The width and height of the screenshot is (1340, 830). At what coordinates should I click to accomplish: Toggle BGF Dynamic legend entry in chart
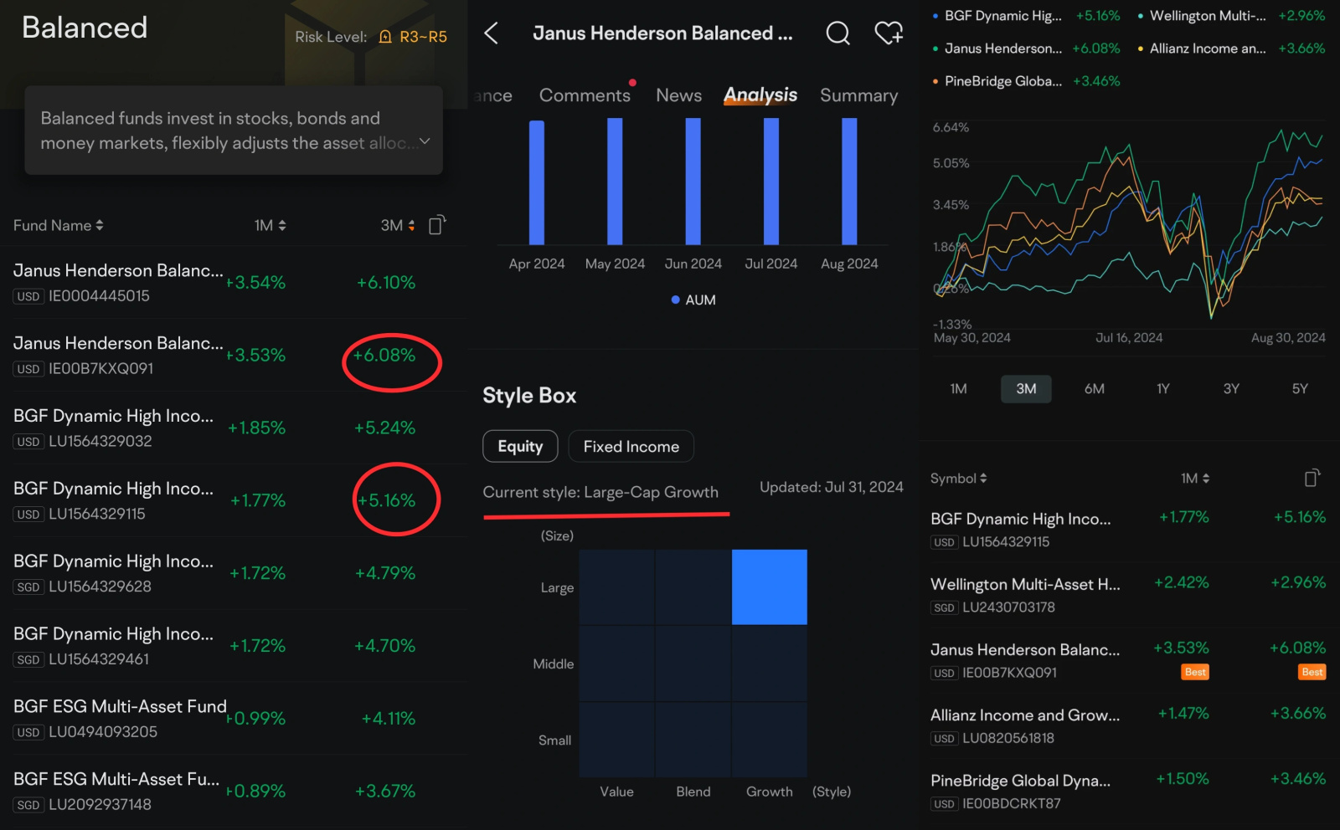pos(1025,15)
